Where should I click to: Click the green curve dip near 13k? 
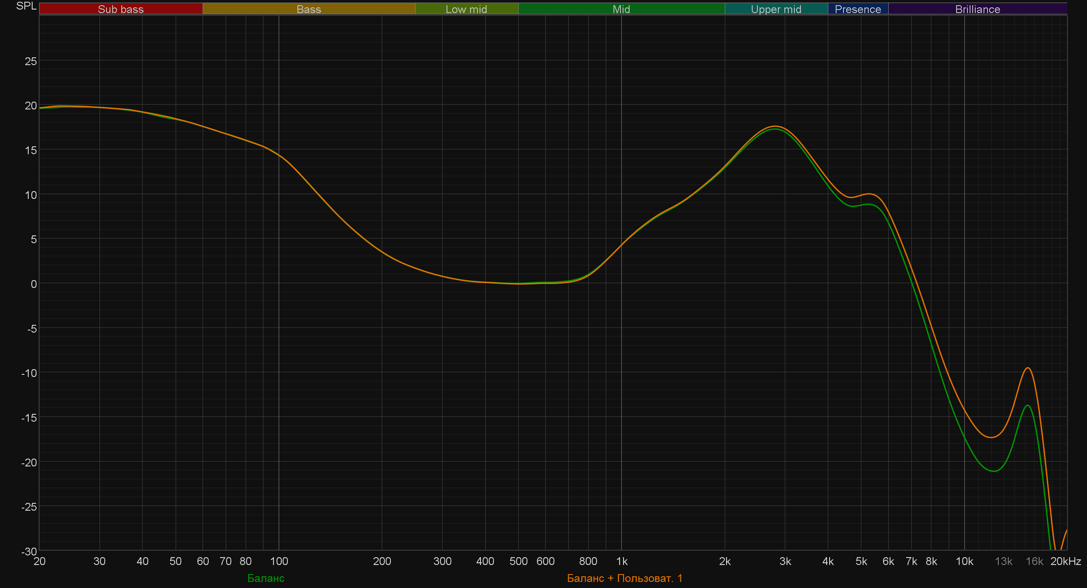(x=994, y=471)
